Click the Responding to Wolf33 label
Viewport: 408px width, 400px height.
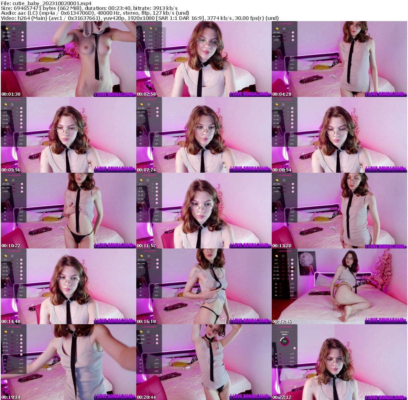point(284,333)
